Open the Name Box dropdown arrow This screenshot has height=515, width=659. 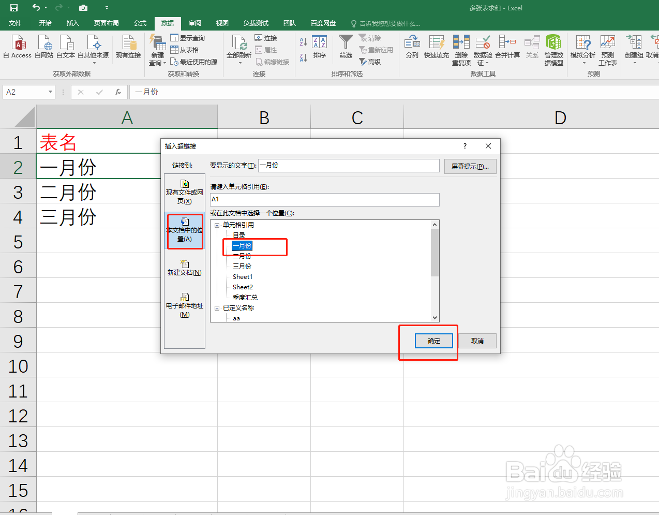(x=50, y=92)
